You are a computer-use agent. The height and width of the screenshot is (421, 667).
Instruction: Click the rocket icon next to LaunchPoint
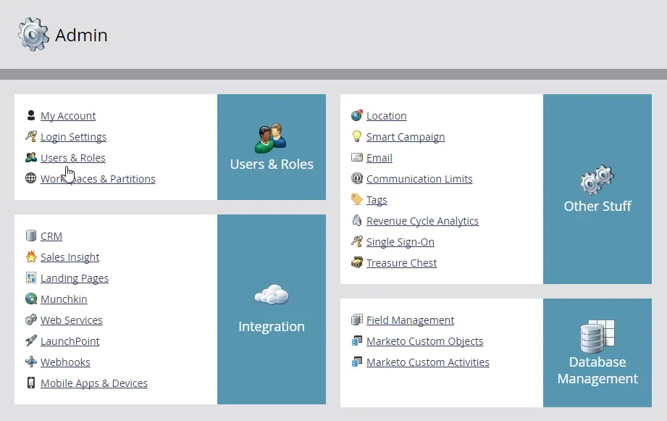pyautogui.click(x=31, y=341)
